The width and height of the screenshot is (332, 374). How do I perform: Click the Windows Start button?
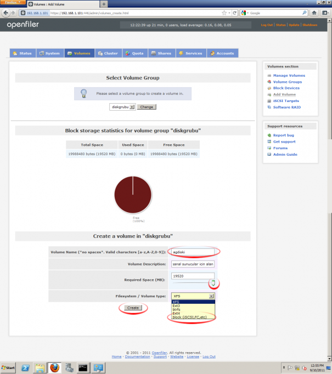8,368
